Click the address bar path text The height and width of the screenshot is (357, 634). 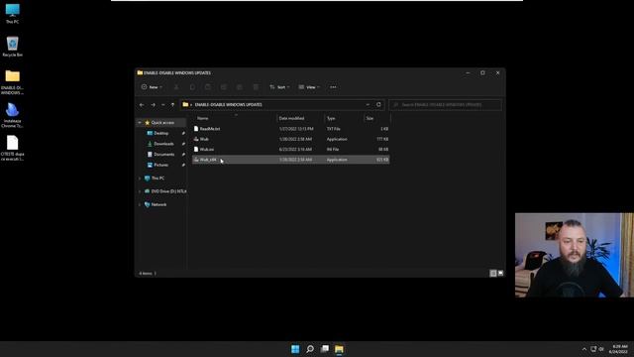coord(229,105)
